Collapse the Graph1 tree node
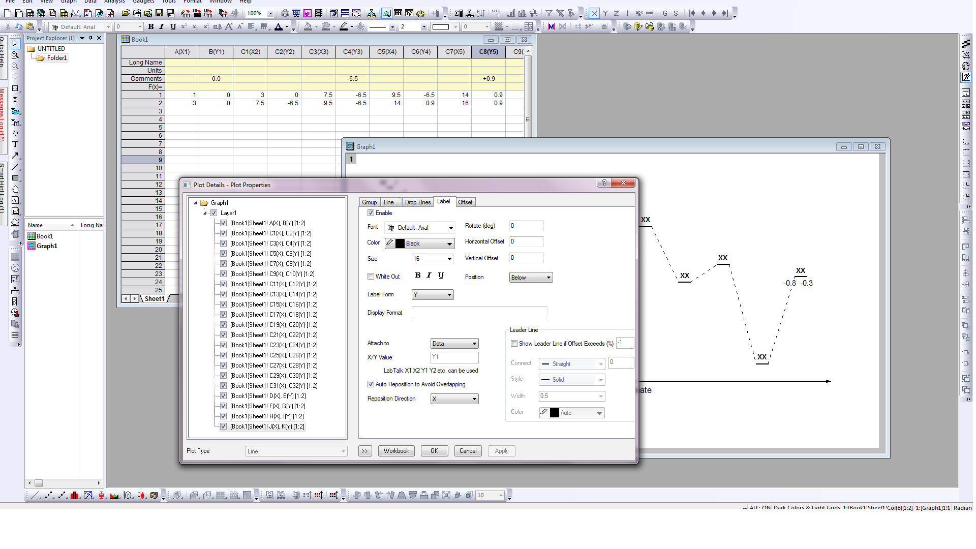 click(195, 203)
